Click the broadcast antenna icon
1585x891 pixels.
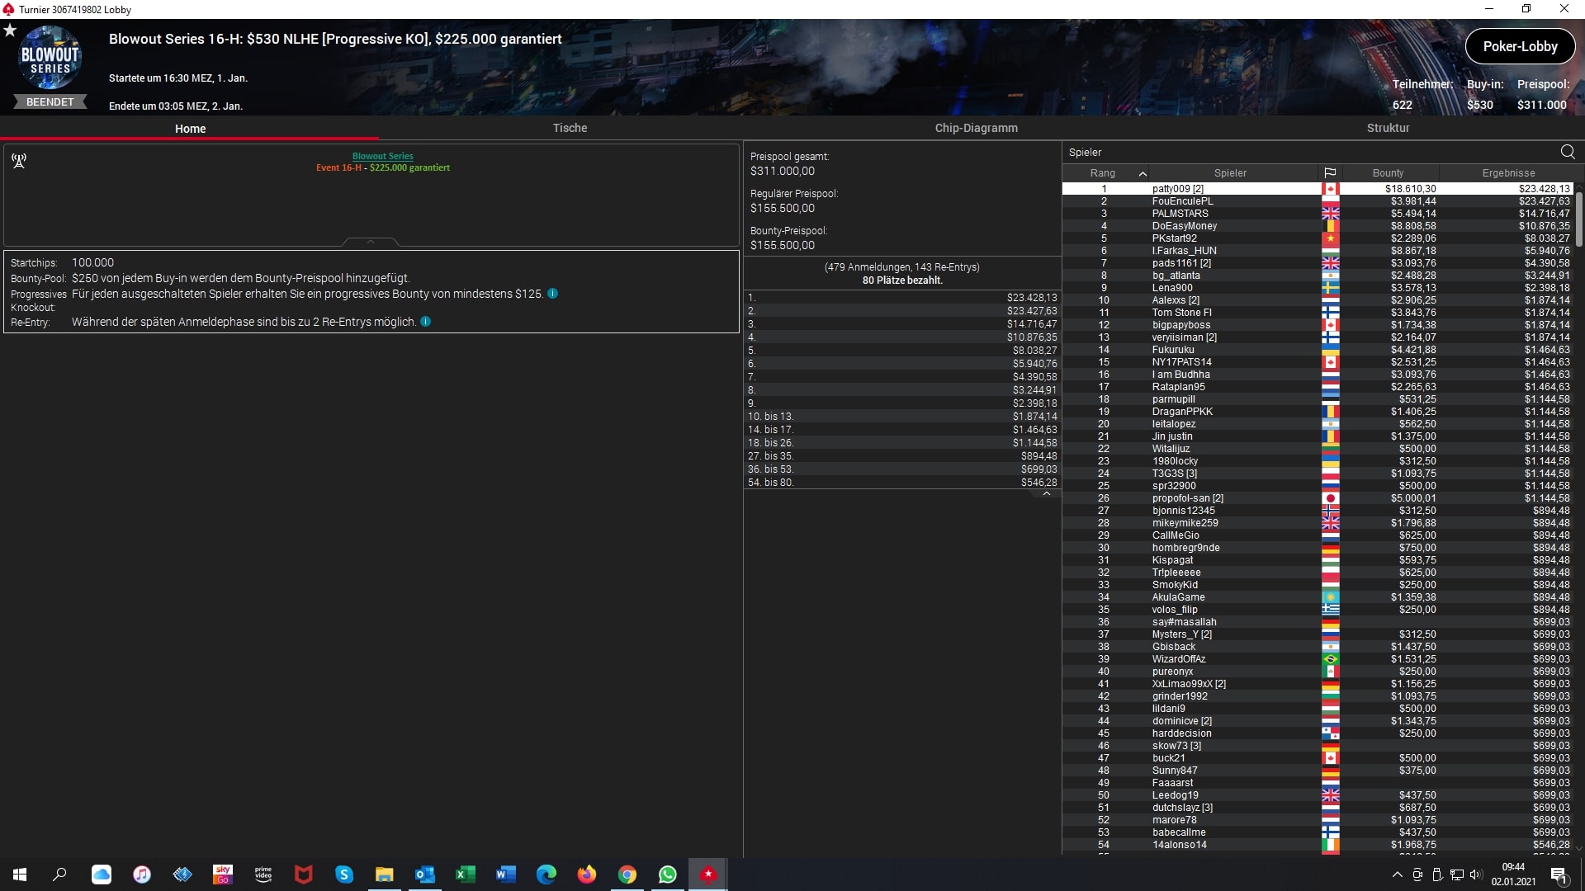tap(19, 160)
